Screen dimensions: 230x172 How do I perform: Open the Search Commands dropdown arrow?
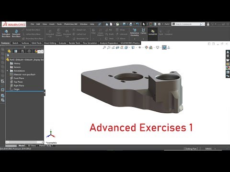204,24
